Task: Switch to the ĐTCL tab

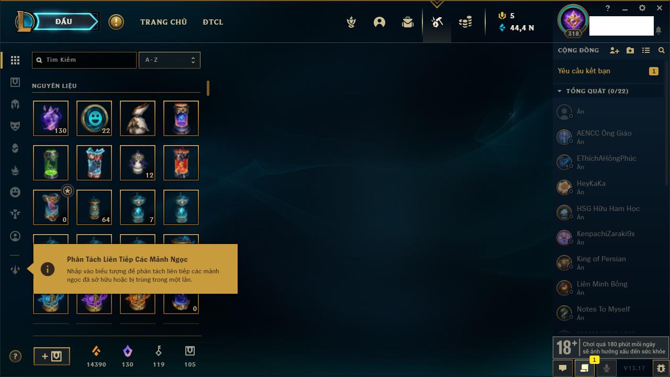Action: pos(213,22)
